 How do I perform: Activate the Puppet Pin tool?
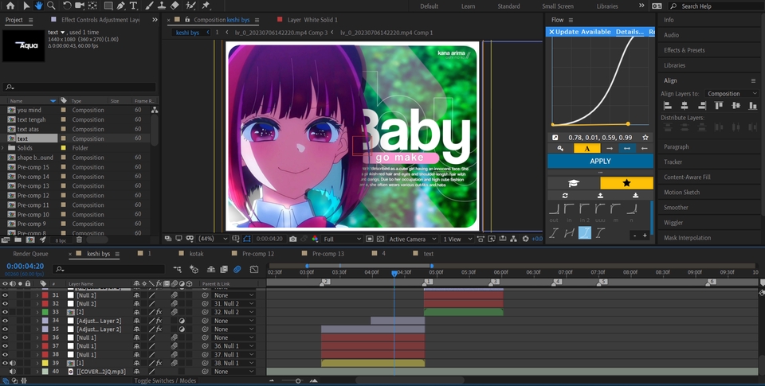(x=206, y=6)
